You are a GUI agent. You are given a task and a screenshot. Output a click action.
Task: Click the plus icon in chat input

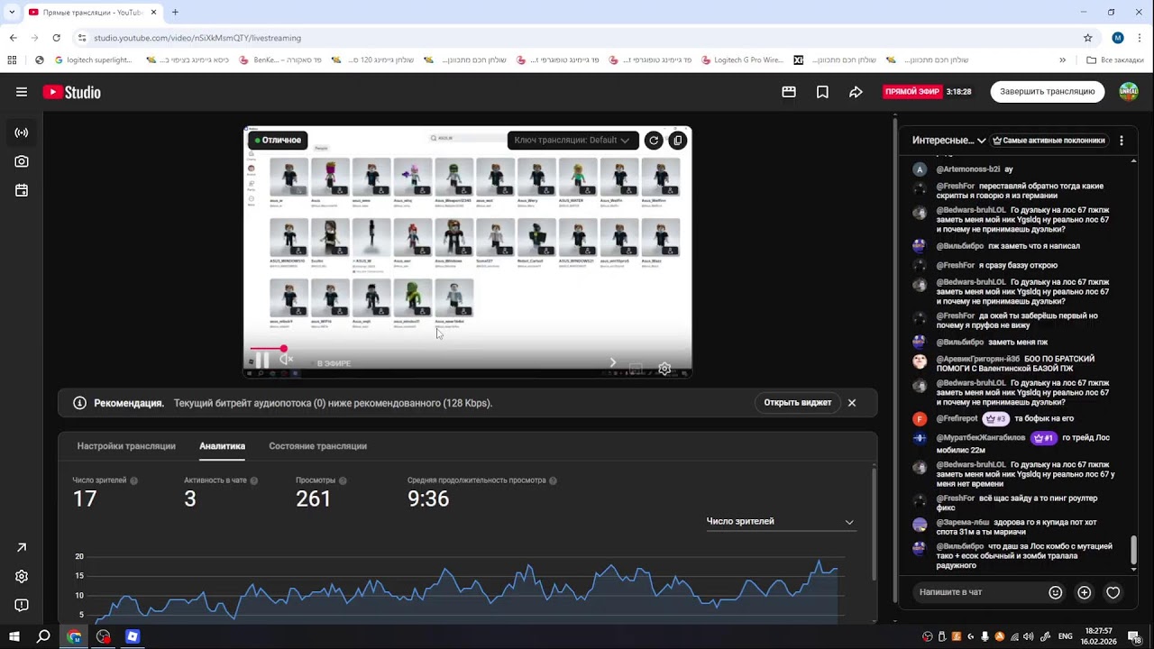pyautogui.click(x=1085, y=592)
